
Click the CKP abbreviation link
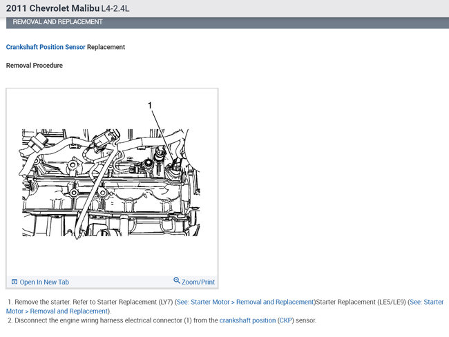coord(285,320)
